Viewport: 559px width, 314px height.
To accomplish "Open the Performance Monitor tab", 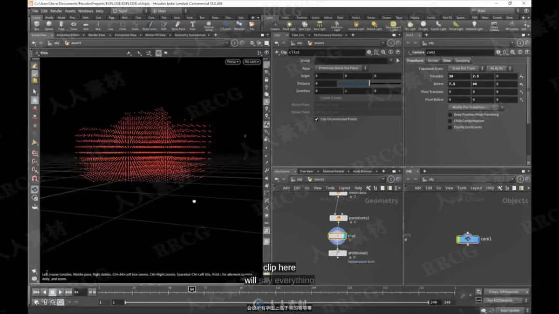I will tap(328, 35).
